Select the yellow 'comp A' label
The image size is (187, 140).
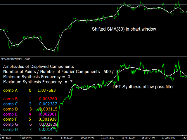(x=11, y=90)
